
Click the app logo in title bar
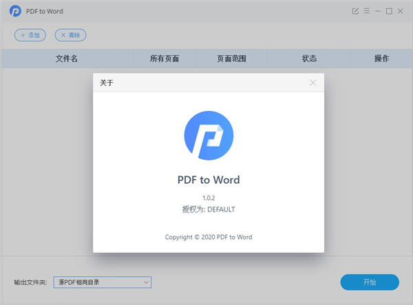pyautogui.click(x=15, y=11)
